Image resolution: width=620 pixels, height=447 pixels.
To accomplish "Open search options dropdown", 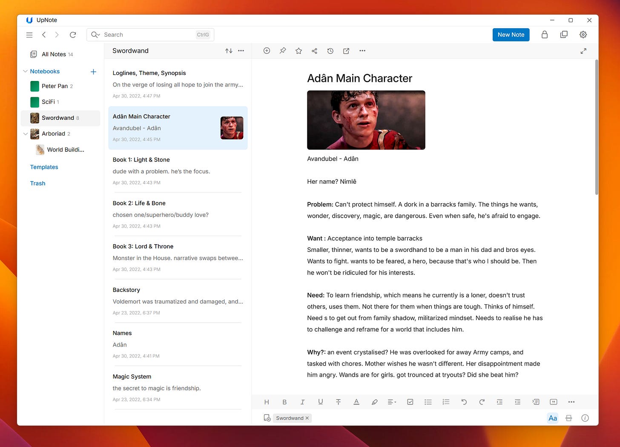I will [95, 35].
